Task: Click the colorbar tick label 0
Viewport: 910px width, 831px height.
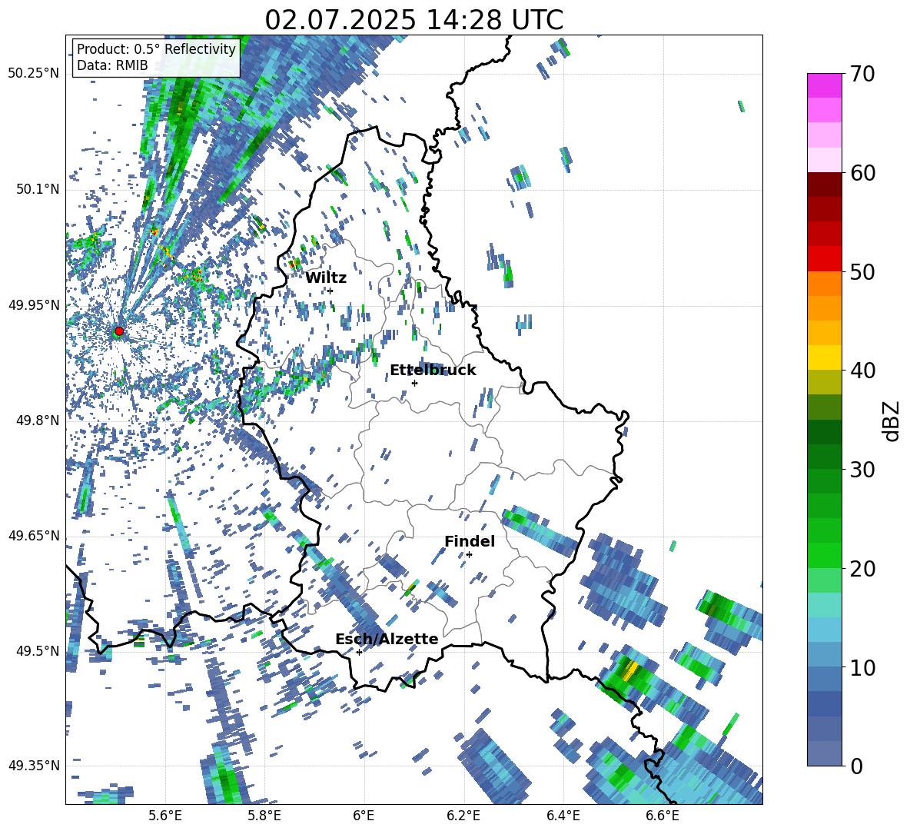Action: pyautogui.click(x=856, y=766)
